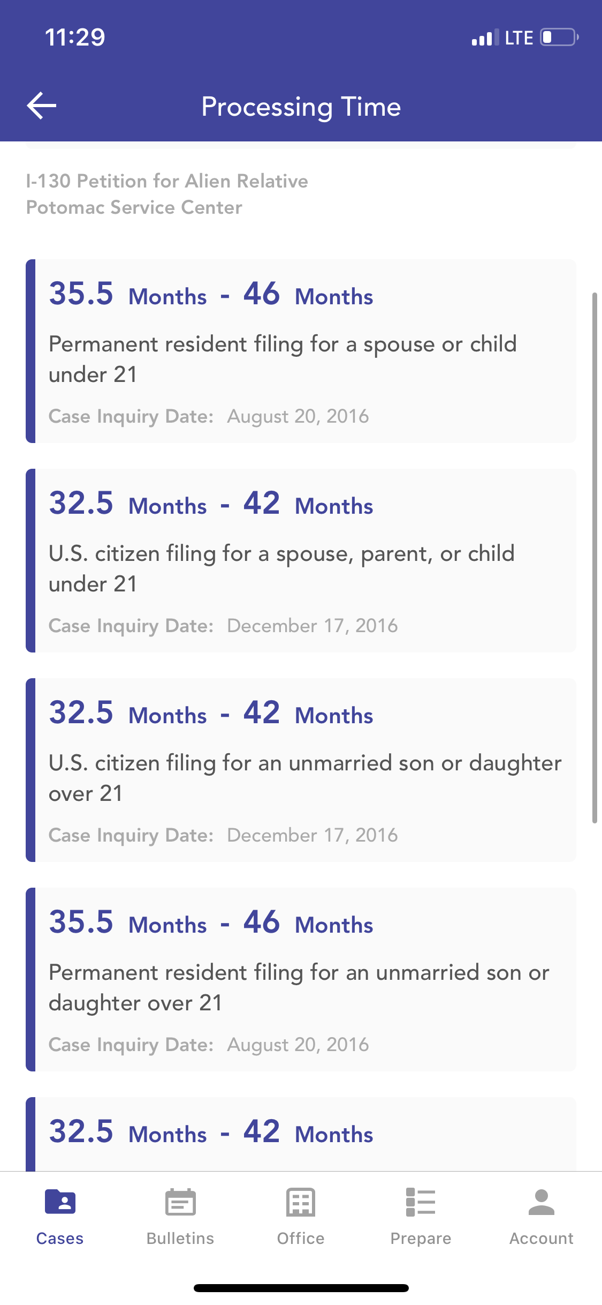
Task: Select U.S. citizen unmarried son or daughter card
Action: click(x=301, y=770)
